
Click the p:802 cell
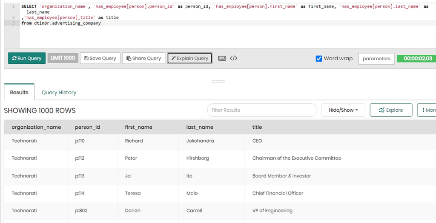(x=92, y=211)
